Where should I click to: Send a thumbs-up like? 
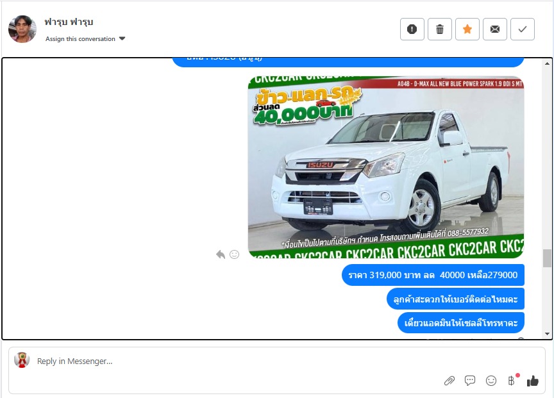pos(533,381)
